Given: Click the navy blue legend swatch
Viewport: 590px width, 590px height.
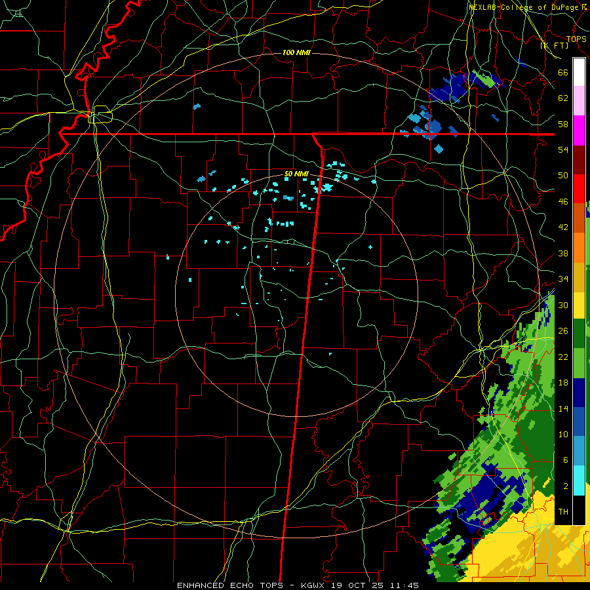Looking at the screenshot, I should pyautogui.click(x=579, y=393).
